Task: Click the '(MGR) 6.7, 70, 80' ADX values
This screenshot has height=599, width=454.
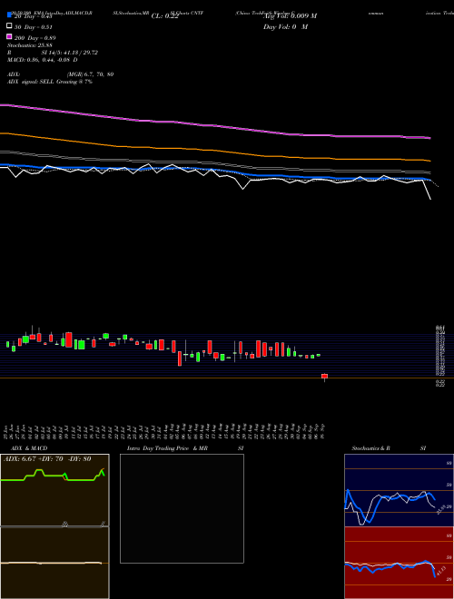Action: click(x=90, y=74)
